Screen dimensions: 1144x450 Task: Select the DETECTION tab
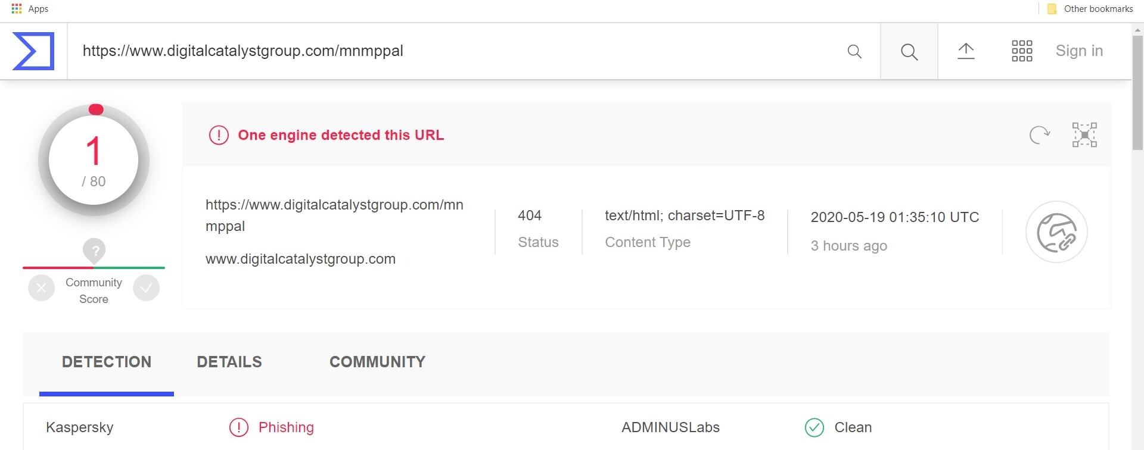coord(107,362)
